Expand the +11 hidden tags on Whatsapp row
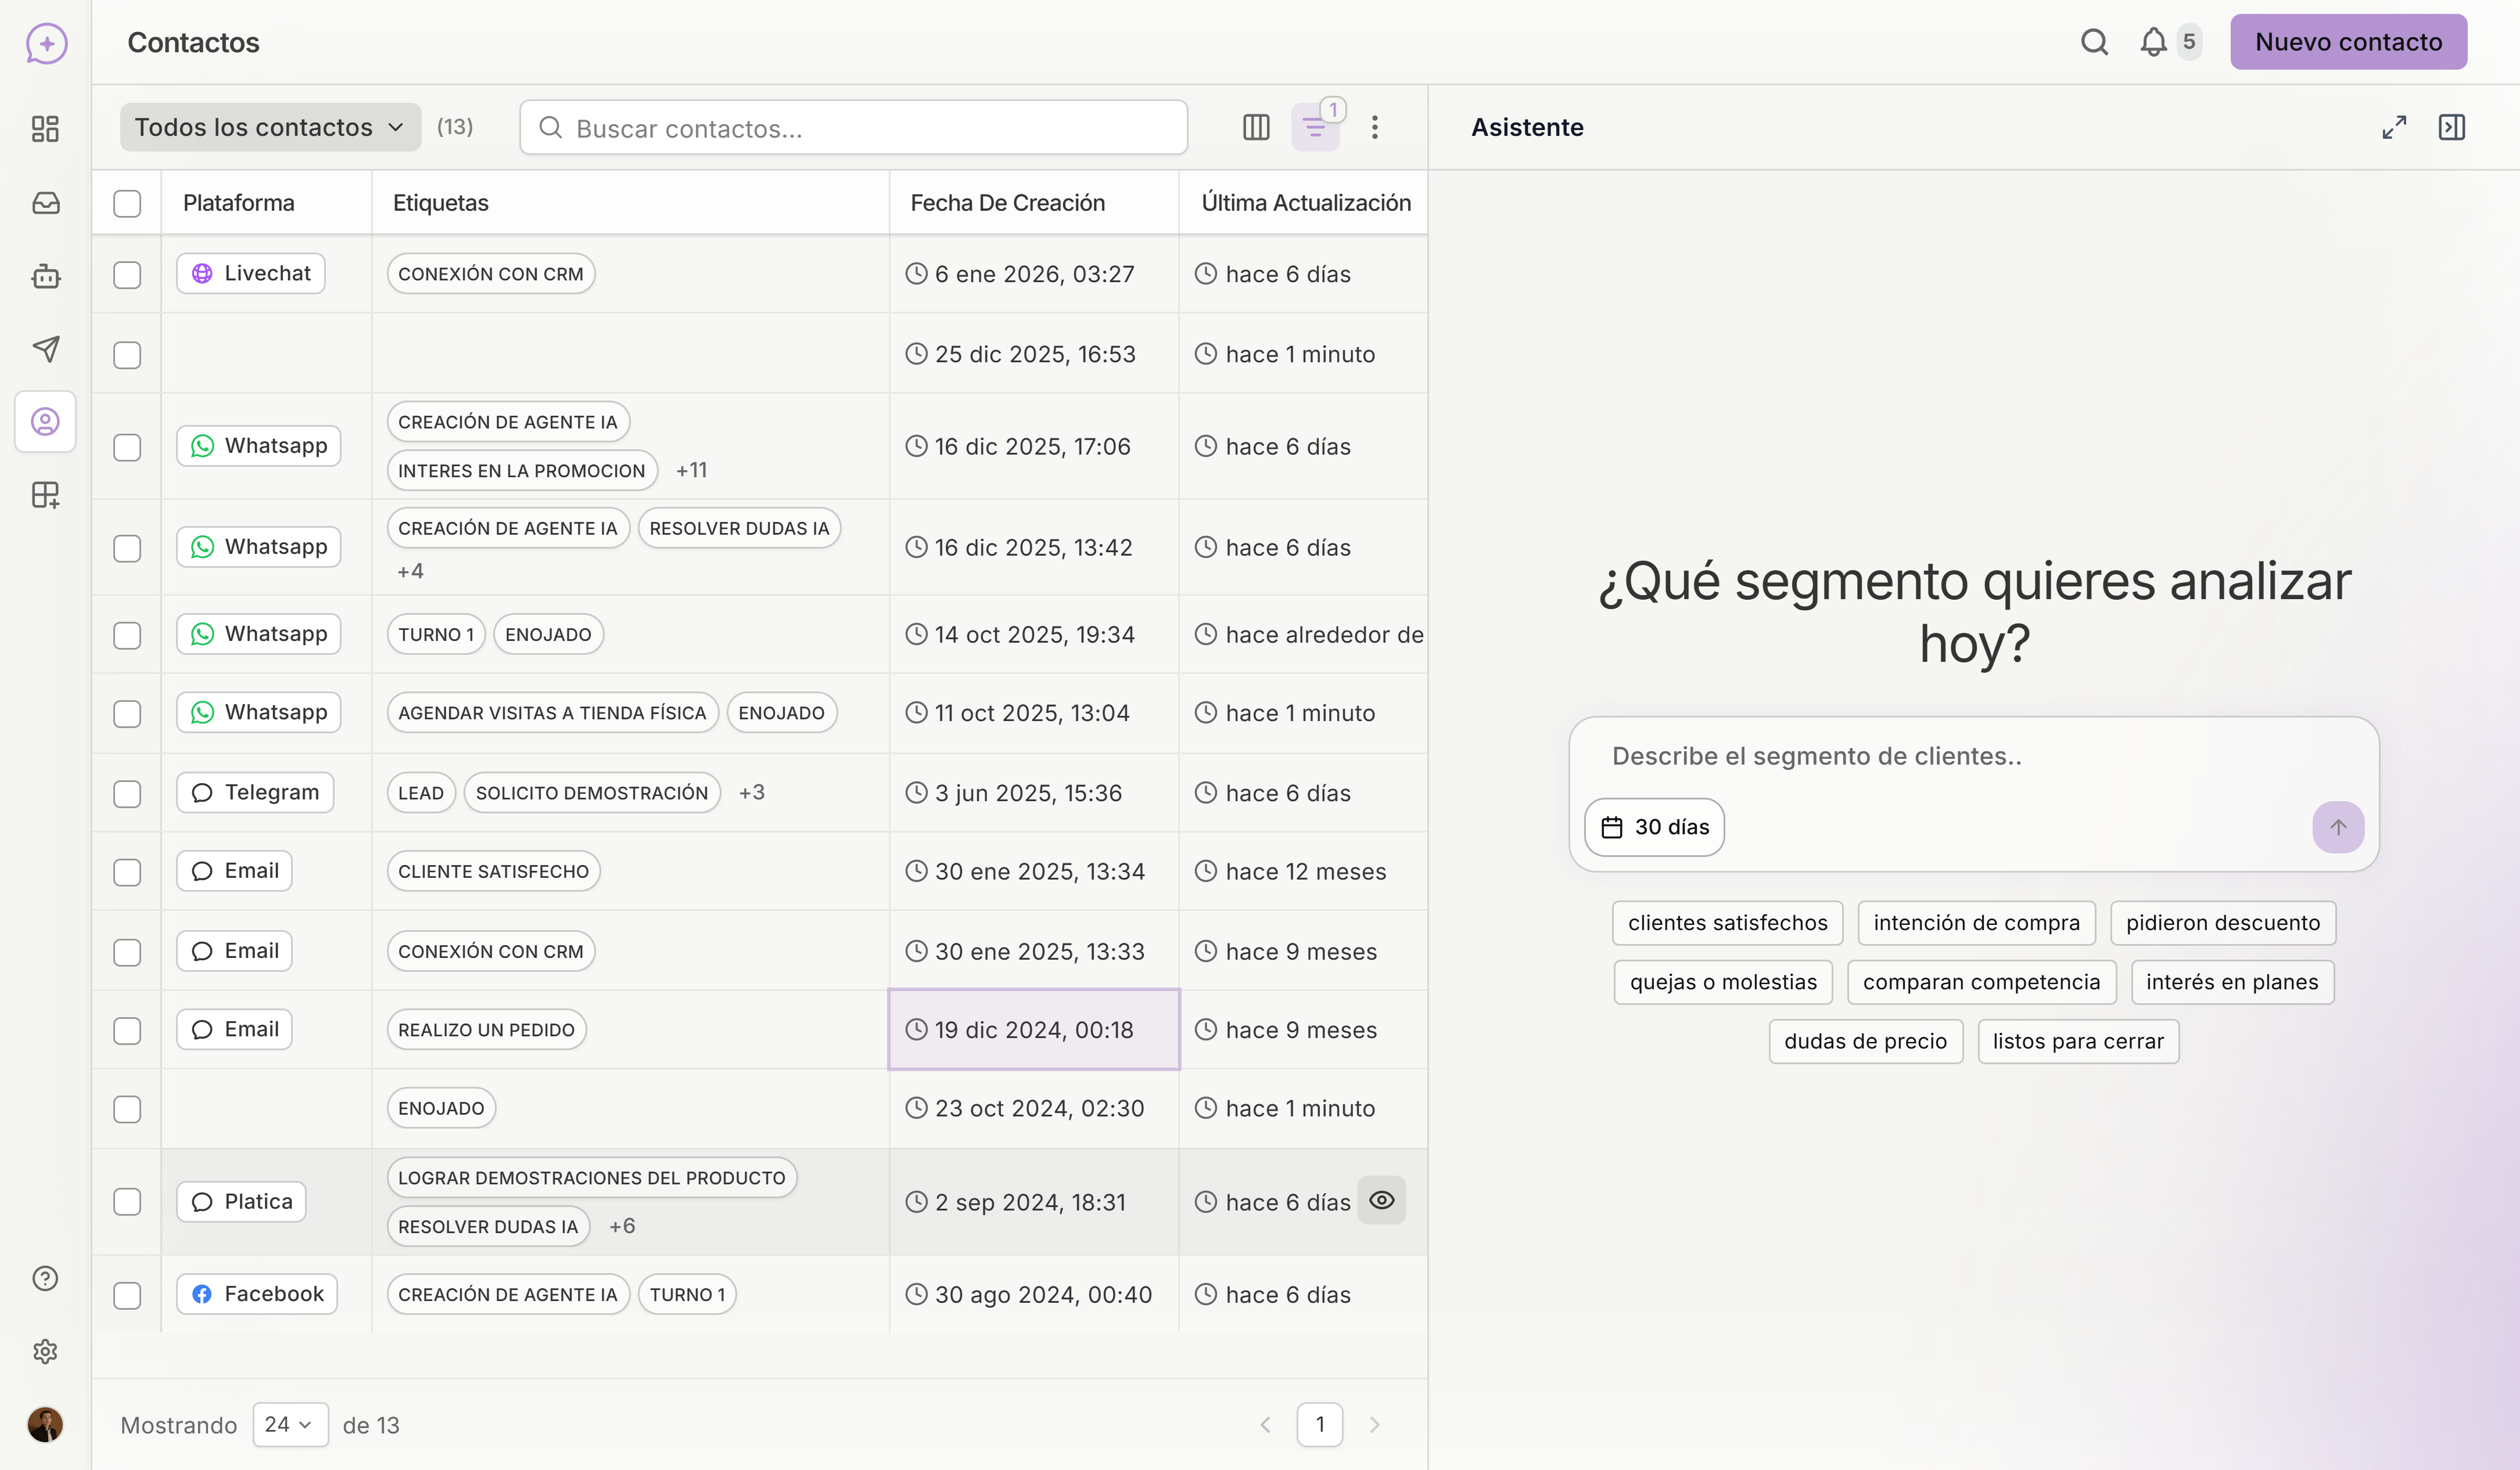Image resolution: width=2520 pixels, height=1470 pixels. [691, 470]
